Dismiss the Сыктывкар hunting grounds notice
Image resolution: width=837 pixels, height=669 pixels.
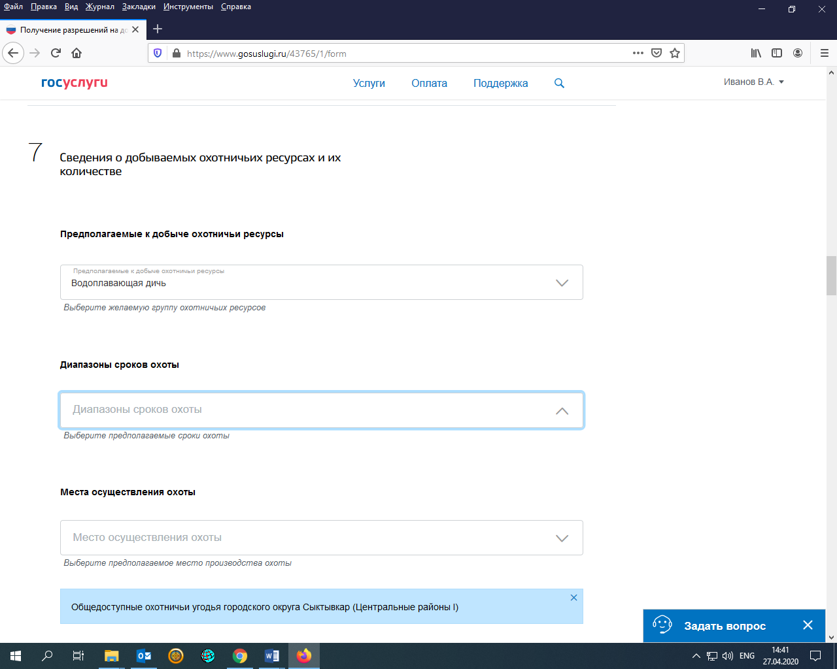pyautogui.click(x=573, y=598)
